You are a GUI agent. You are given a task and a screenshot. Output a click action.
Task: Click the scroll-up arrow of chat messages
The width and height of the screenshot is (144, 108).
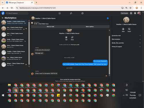click(109, 30)
